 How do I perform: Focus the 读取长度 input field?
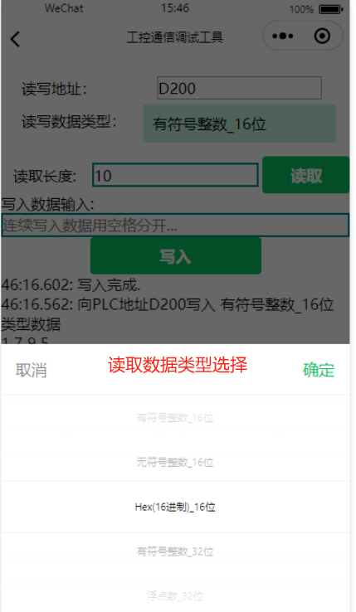pyautogui.click(x=175, y=175)
